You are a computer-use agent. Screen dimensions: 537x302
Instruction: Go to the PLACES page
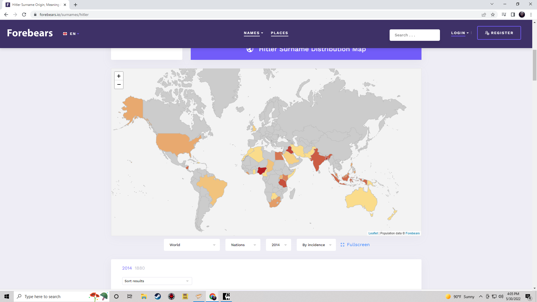click(x=279, y=33)
